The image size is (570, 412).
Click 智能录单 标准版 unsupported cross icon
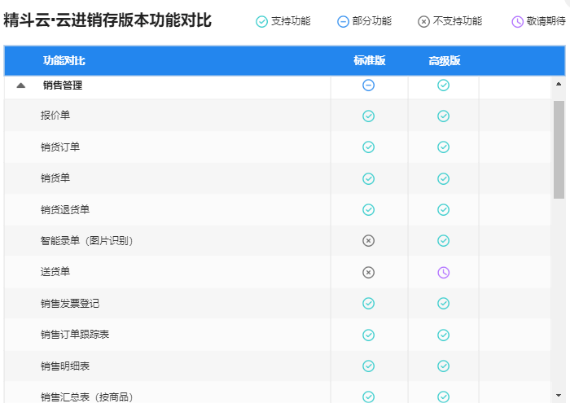pos(368,240)
